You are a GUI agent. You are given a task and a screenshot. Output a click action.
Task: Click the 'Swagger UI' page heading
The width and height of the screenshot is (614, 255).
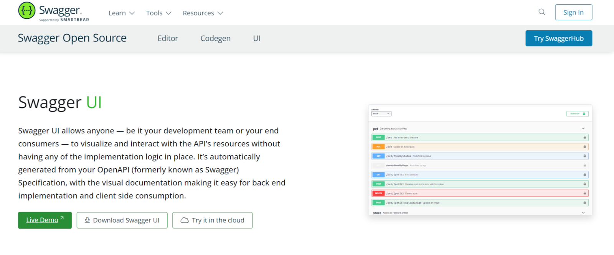(x=60, y=102)
